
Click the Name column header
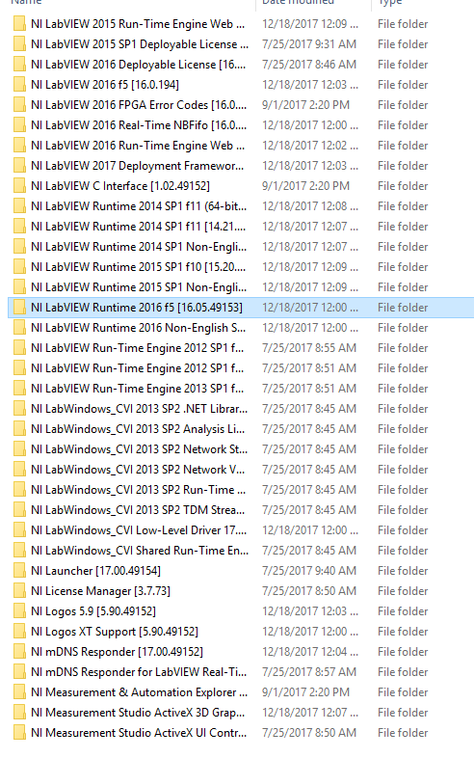(x=26, y=3)
